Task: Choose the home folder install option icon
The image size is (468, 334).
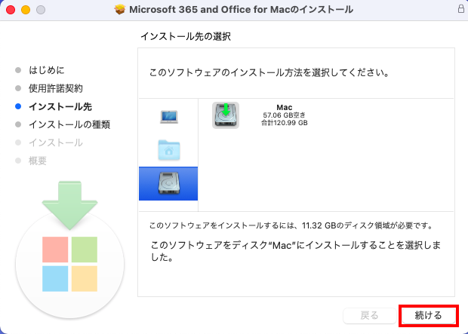Action: click(168, 150)
